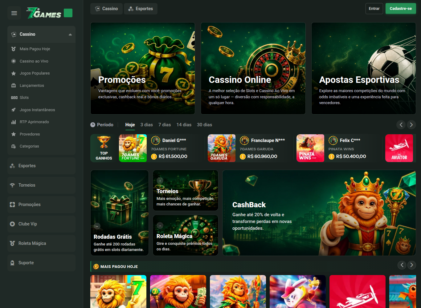Select the Hoje period tab

[x=130, y=125]
